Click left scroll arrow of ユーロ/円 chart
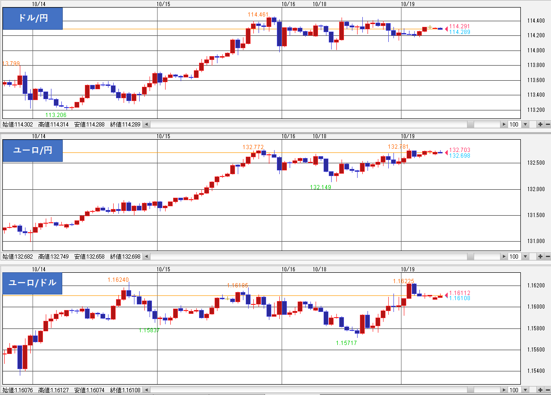 (x=147, y=257)
